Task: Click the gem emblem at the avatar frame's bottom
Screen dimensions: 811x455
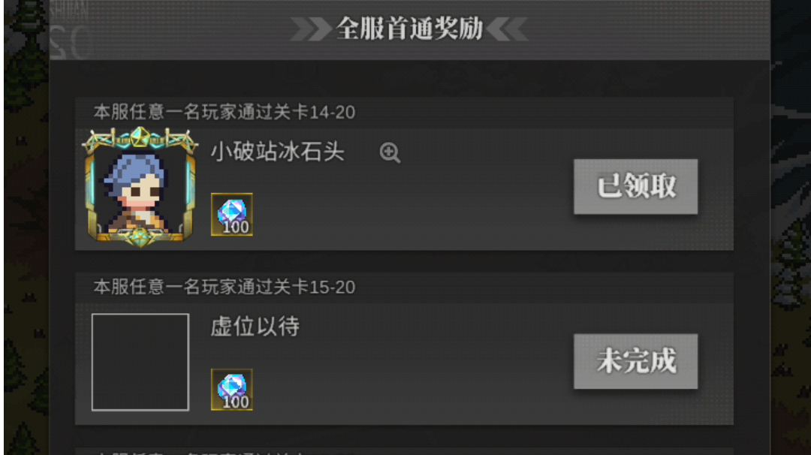Action: pos(139,237)
